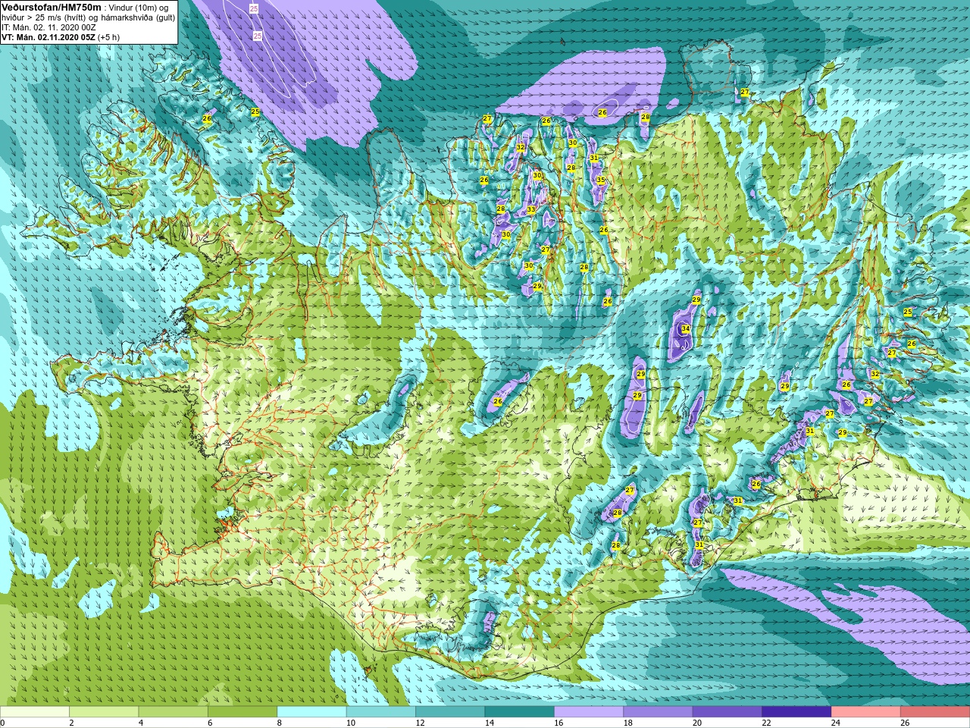Select the yellow gust label 34
This screenshot has height=728, width=970.
point(686,328)
